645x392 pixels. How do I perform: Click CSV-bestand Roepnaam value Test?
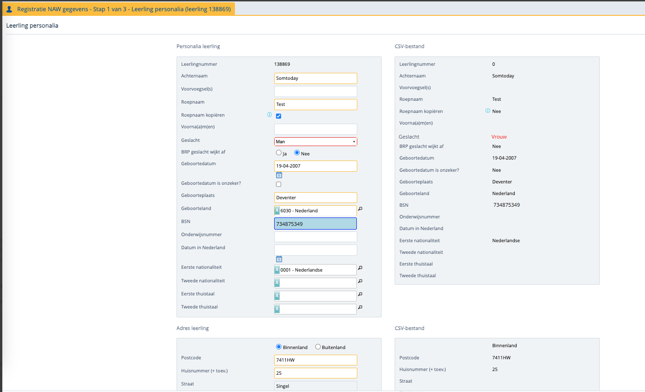[496, 99]
